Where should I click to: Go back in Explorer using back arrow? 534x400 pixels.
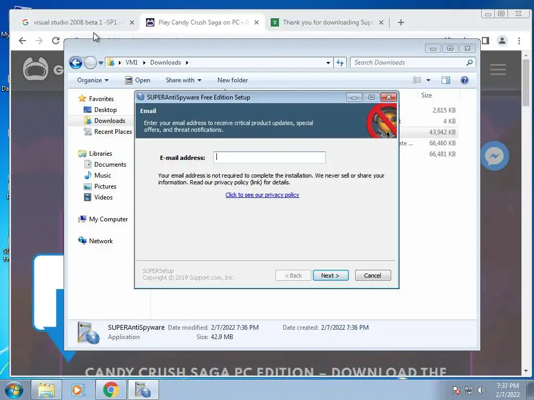point(76,63)
